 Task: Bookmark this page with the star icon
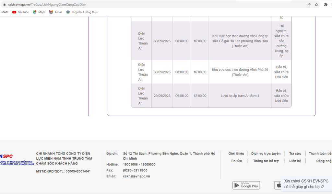(316, 5)
